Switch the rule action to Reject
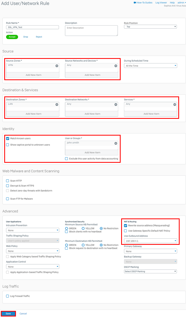This screenshot has height=317, width=186. [39, 36]
